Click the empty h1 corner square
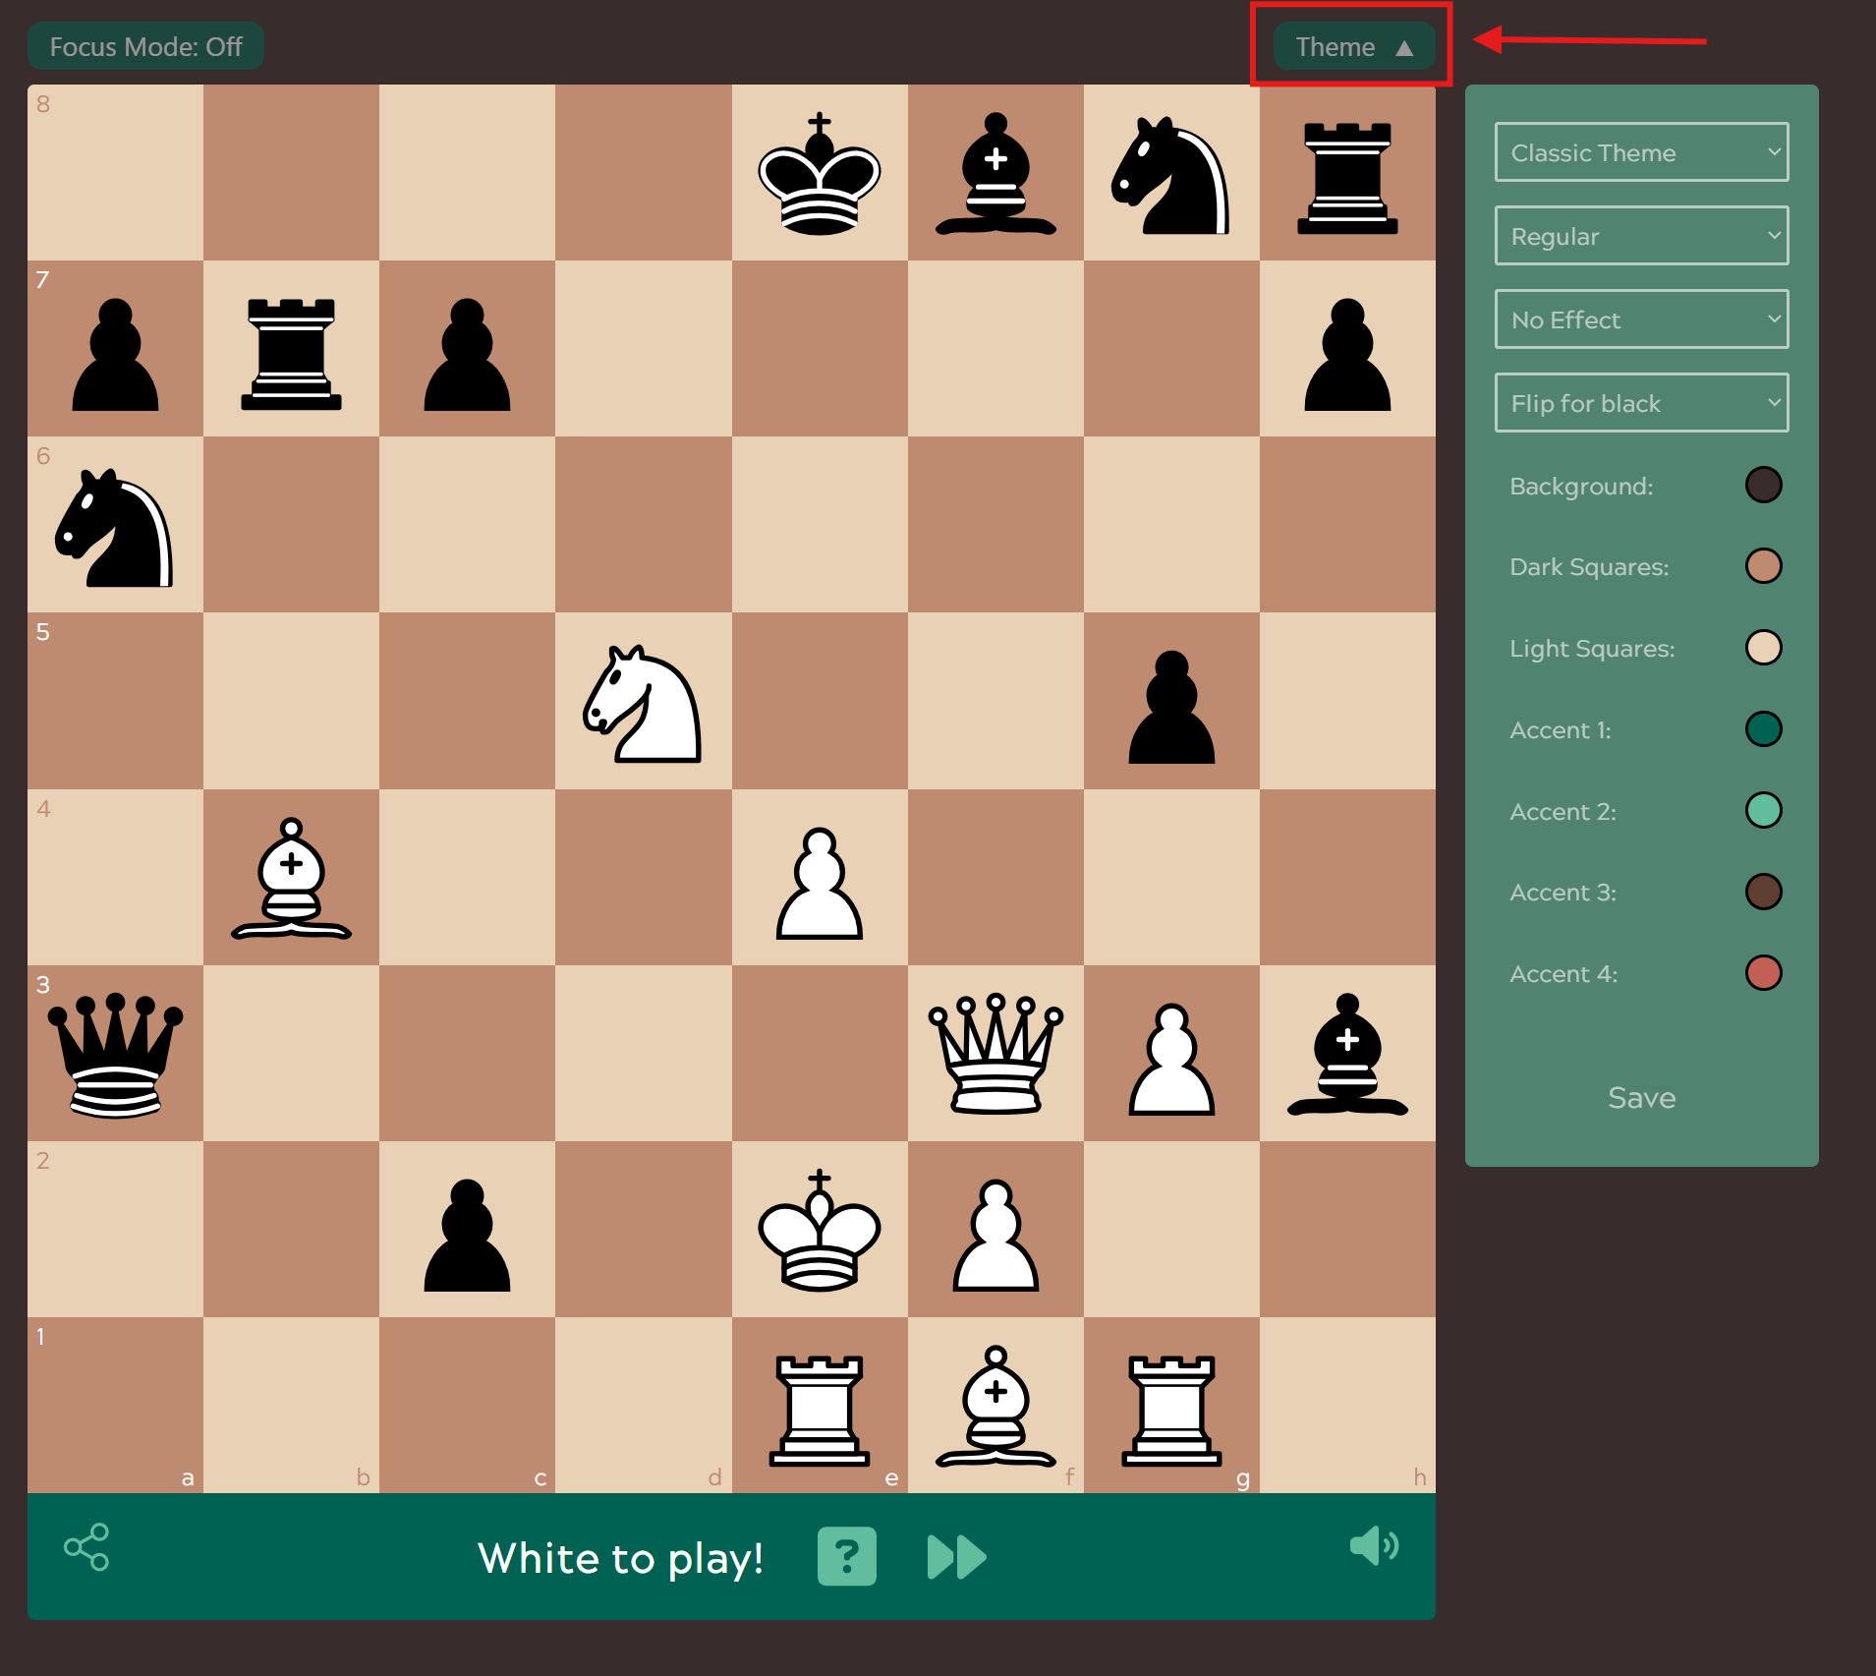The width and height of the screenshot is (1876, 1676). [x=1347, y=1406]
